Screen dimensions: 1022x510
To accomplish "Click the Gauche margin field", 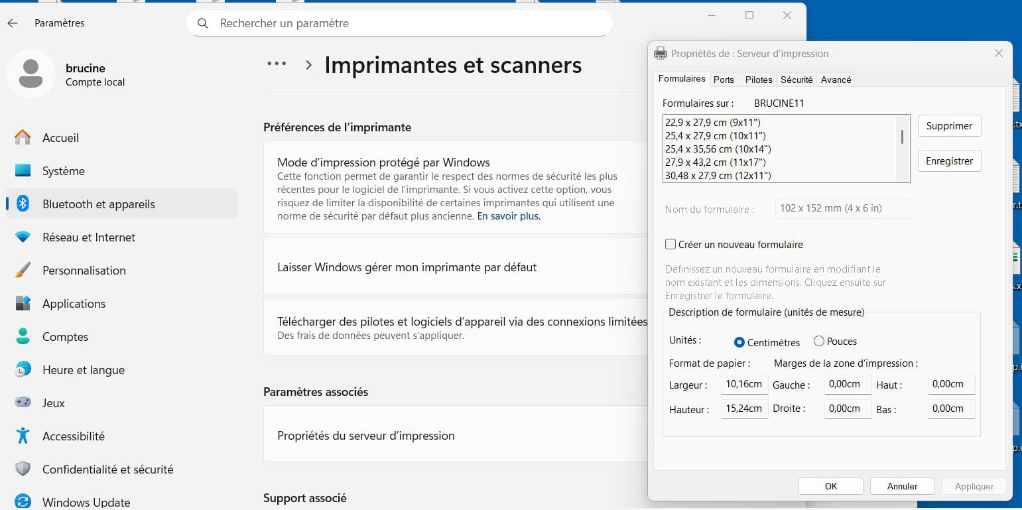I will coord(848,385).
